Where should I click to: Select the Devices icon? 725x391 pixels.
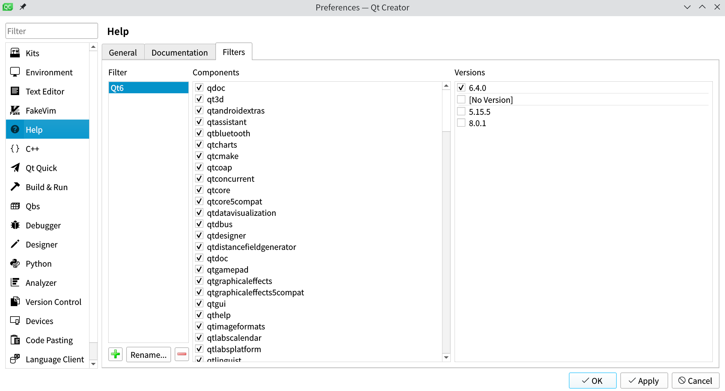(x=15, y=321)
